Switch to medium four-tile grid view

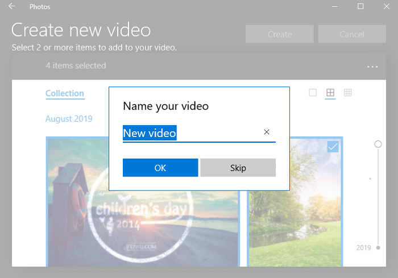(x=330, y=93)
